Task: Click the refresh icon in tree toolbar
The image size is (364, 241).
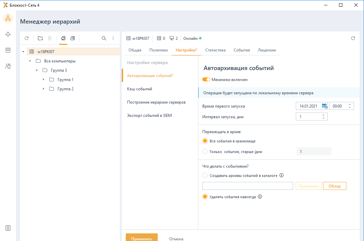Action: [27, 38]
